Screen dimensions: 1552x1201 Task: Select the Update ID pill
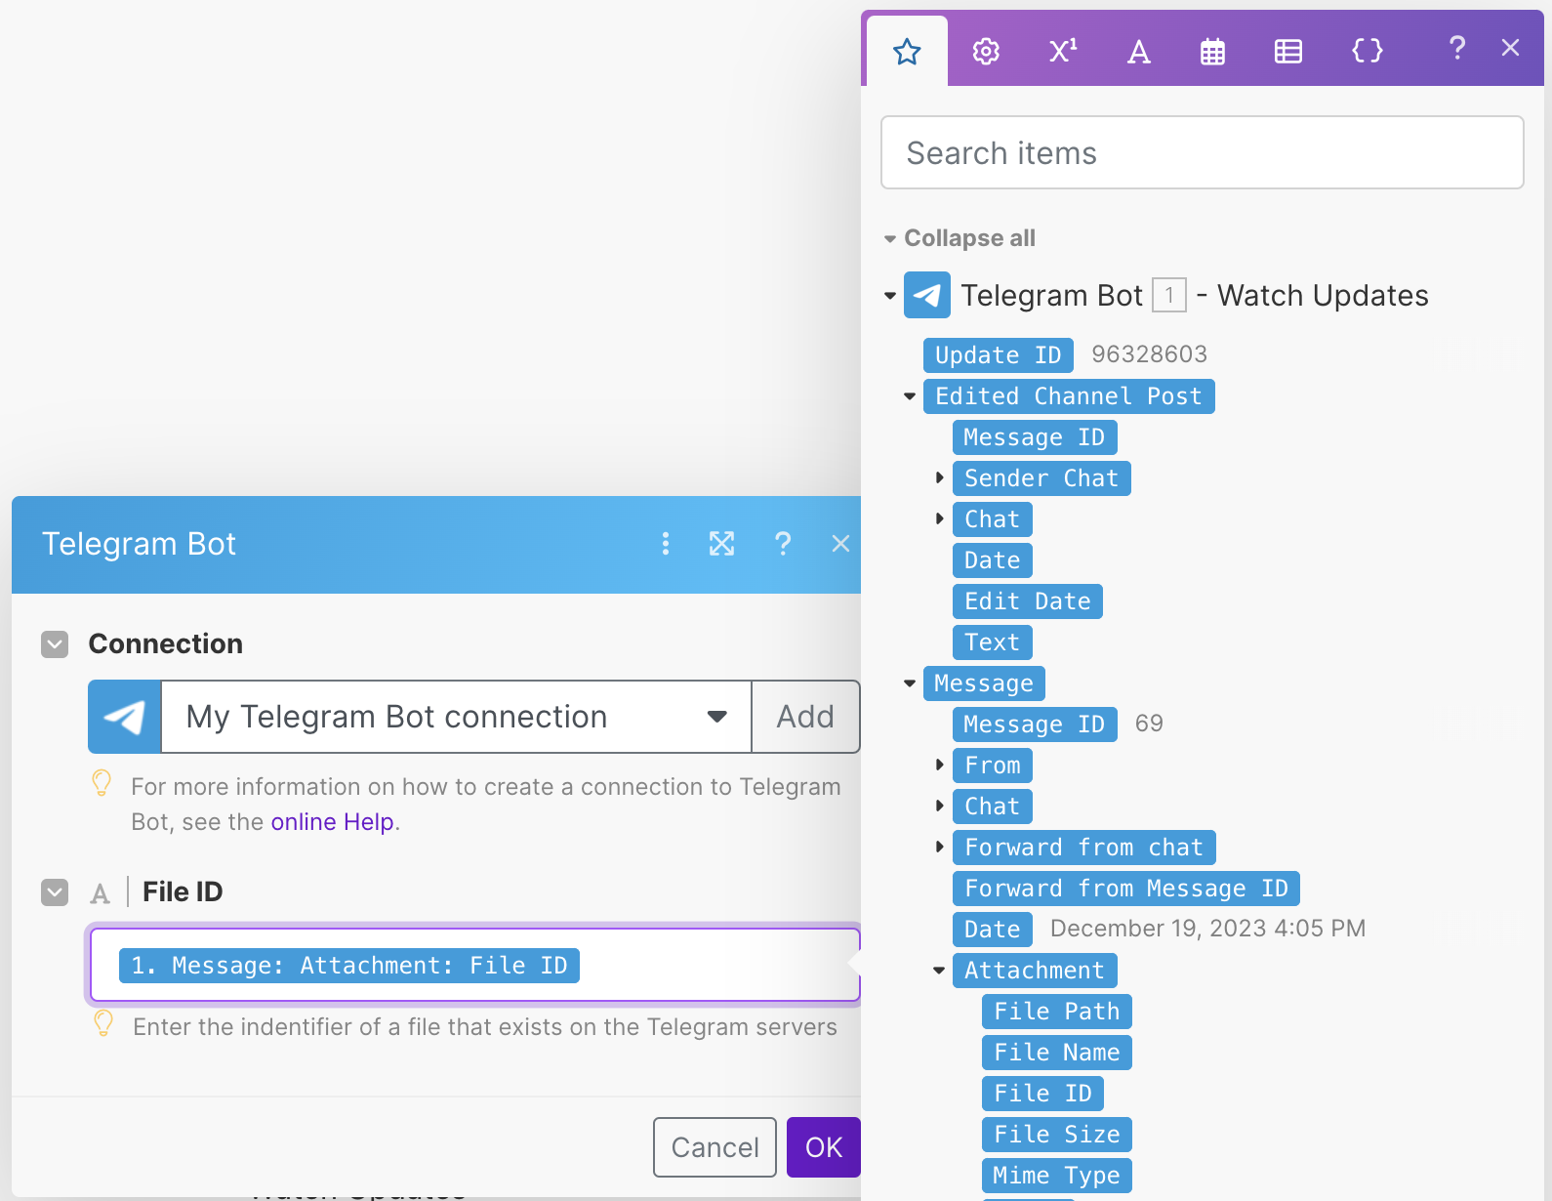point(998,355)
